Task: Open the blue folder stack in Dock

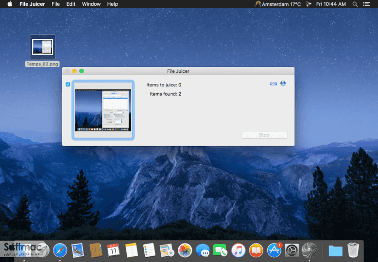Action: point(335,251)
